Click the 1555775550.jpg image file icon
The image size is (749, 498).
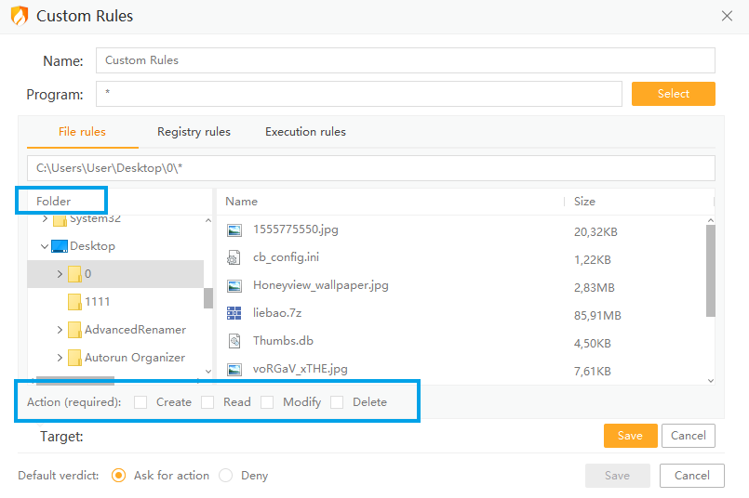tap(234, 229)
